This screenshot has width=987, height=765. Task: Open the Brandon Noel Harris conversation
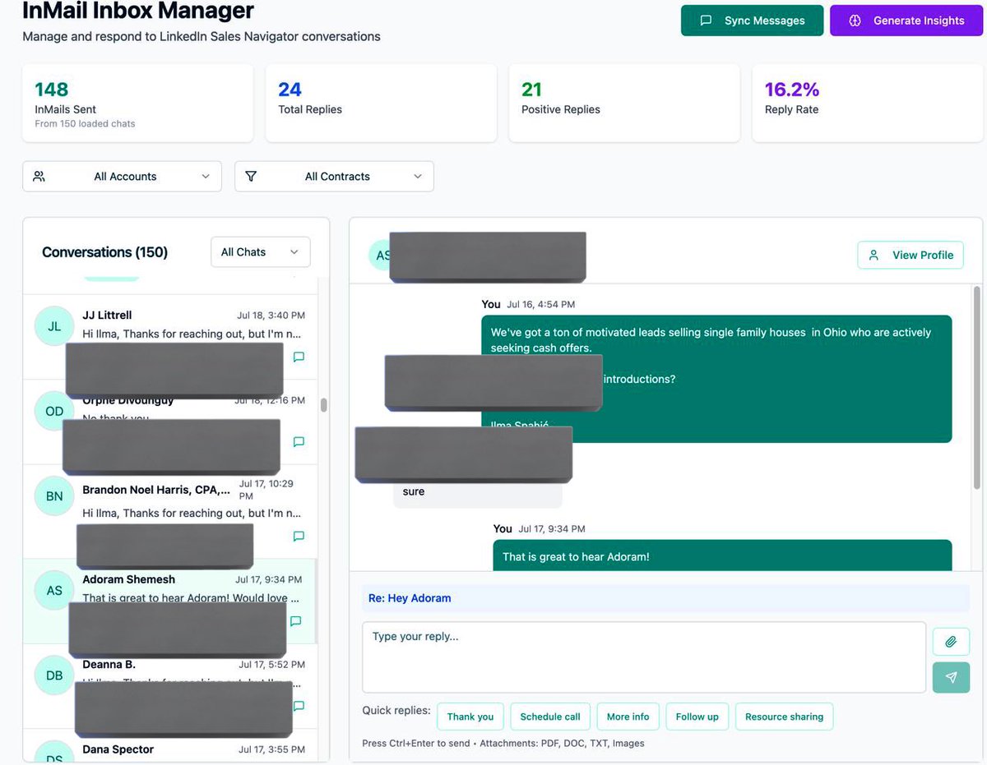(169, 512)
